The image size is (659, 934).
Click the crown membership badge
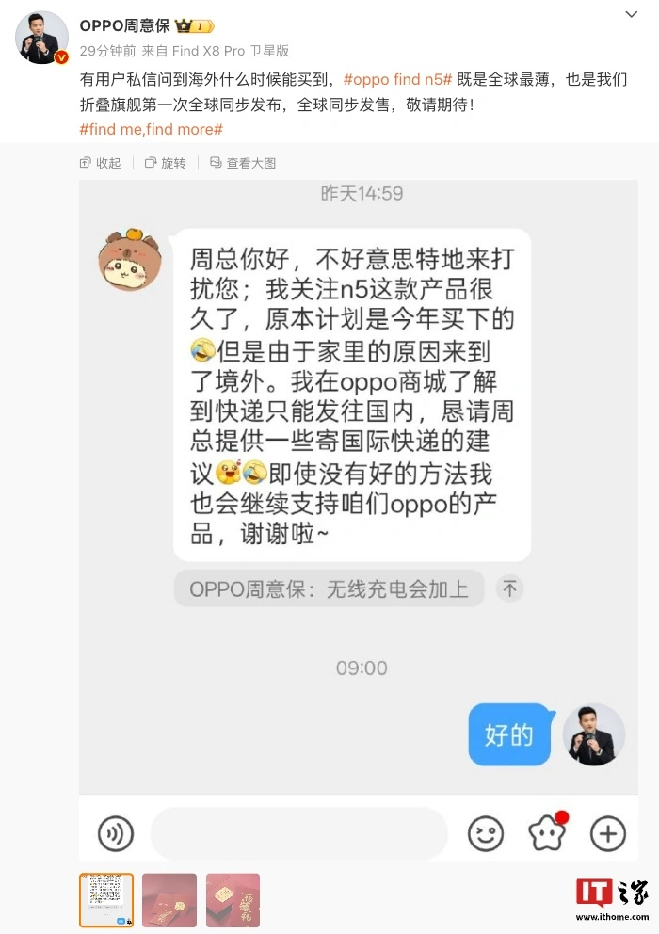coord(194,26)
